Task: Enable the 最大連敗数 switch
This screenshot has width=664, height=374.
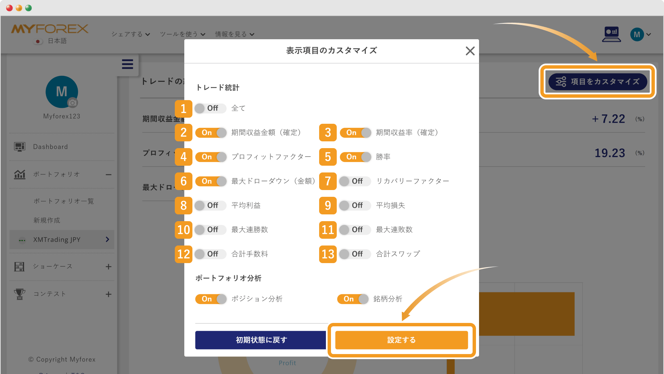Action: tap(355, 230)
